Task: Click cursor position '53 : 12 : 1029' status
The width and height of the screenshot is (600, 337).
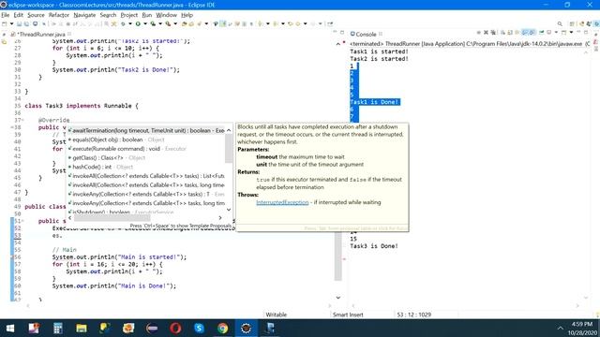Action: [x=414, y=315]
